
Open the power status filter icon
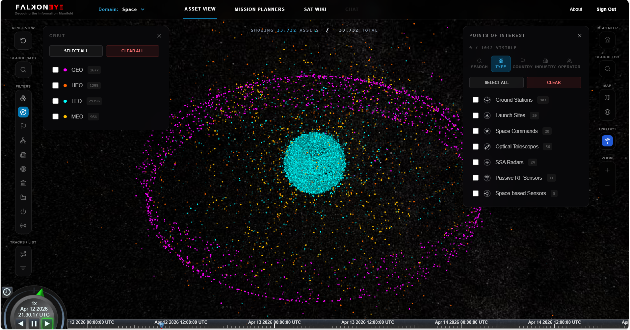[x=23, y=211]
